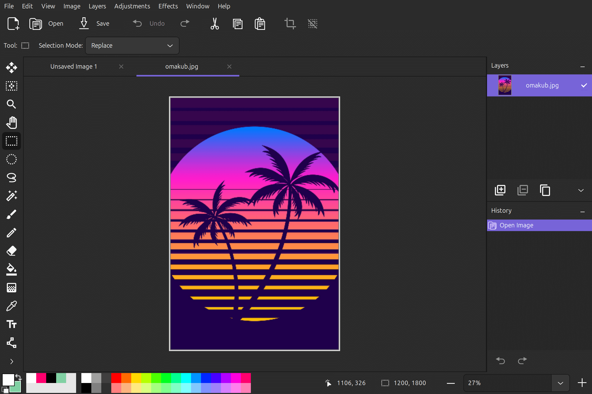
Task: Choose the bright red palette swatch
Action: point(116,378)
